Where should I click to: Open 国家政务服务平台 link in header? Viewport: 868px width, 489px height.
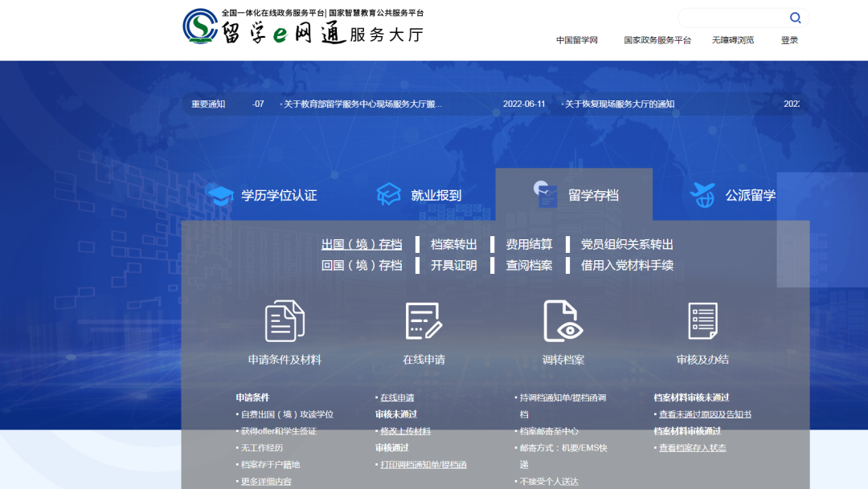click(x=657, y=40)
